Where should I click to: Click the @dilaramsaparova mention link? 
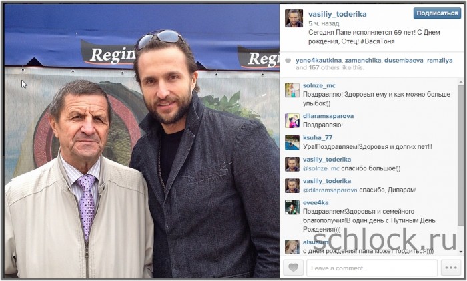(x=330, y=190)
